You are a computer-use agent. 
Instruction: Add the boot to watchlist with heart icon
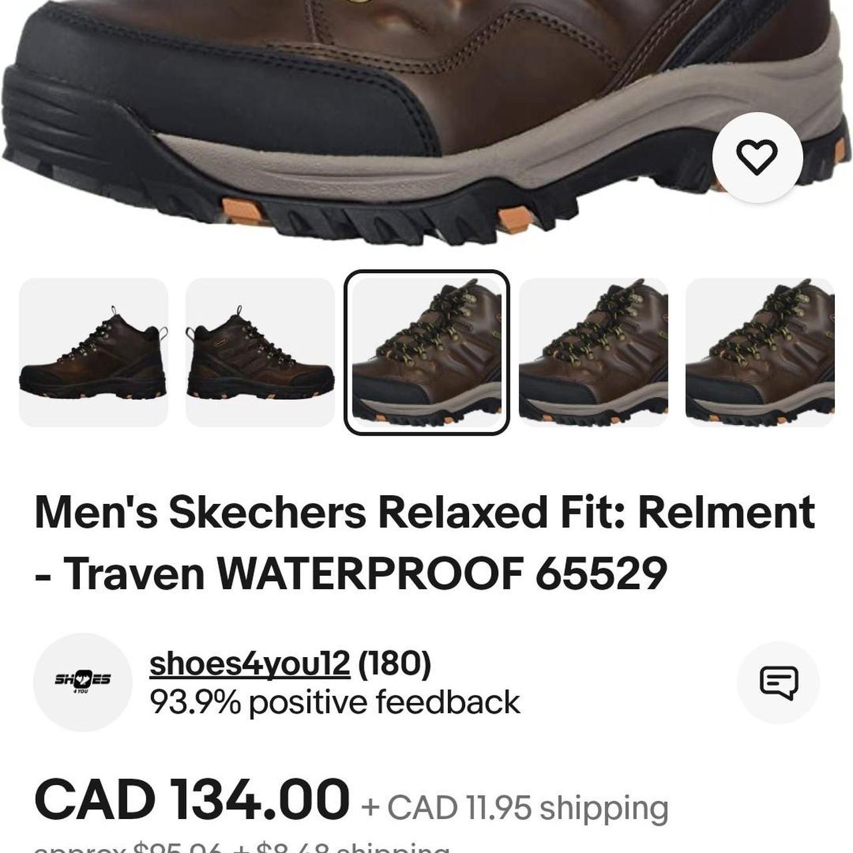pyautogui.click(x=758, y=157)
